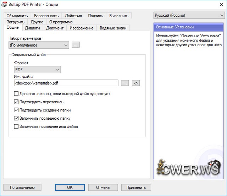Open the Изображение tab

coord(82,28)
